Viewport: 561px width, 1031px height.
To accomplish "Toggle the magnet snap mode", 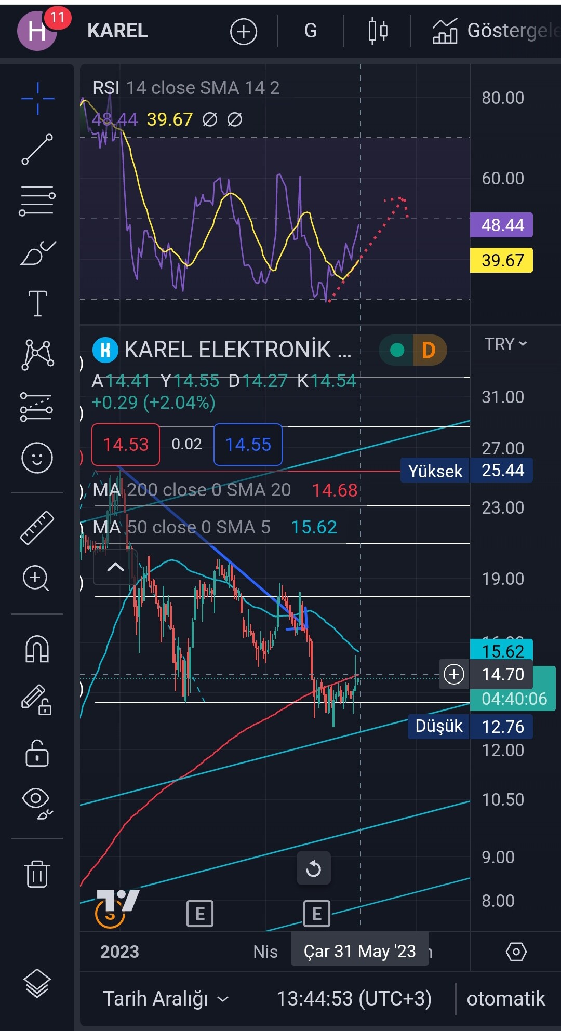I will tap(37, 649).
